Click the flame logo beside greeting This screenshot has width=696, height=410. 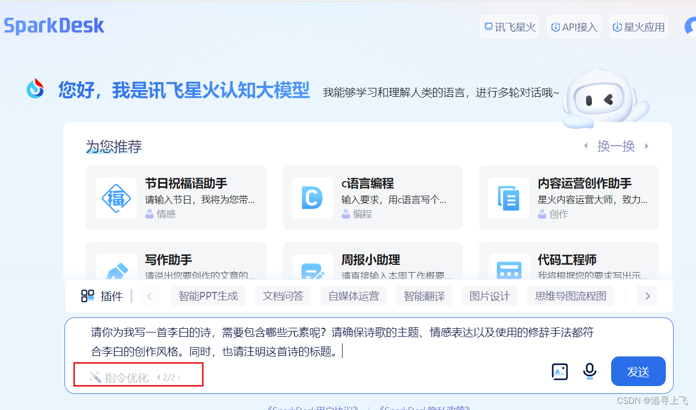35,88
